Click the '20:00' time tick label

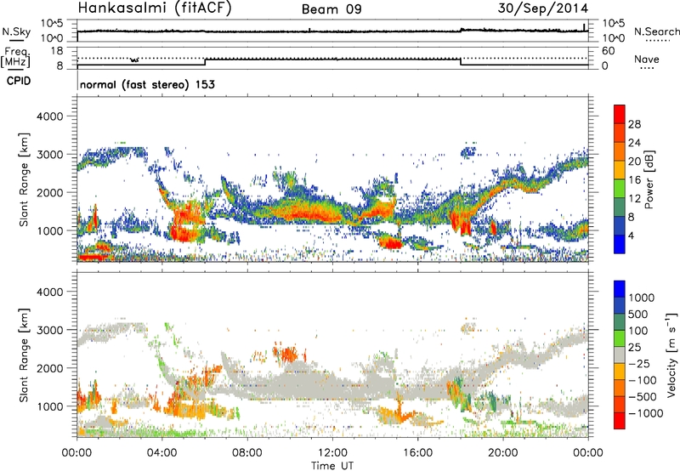pyautogui.click(x=502, y=453)
